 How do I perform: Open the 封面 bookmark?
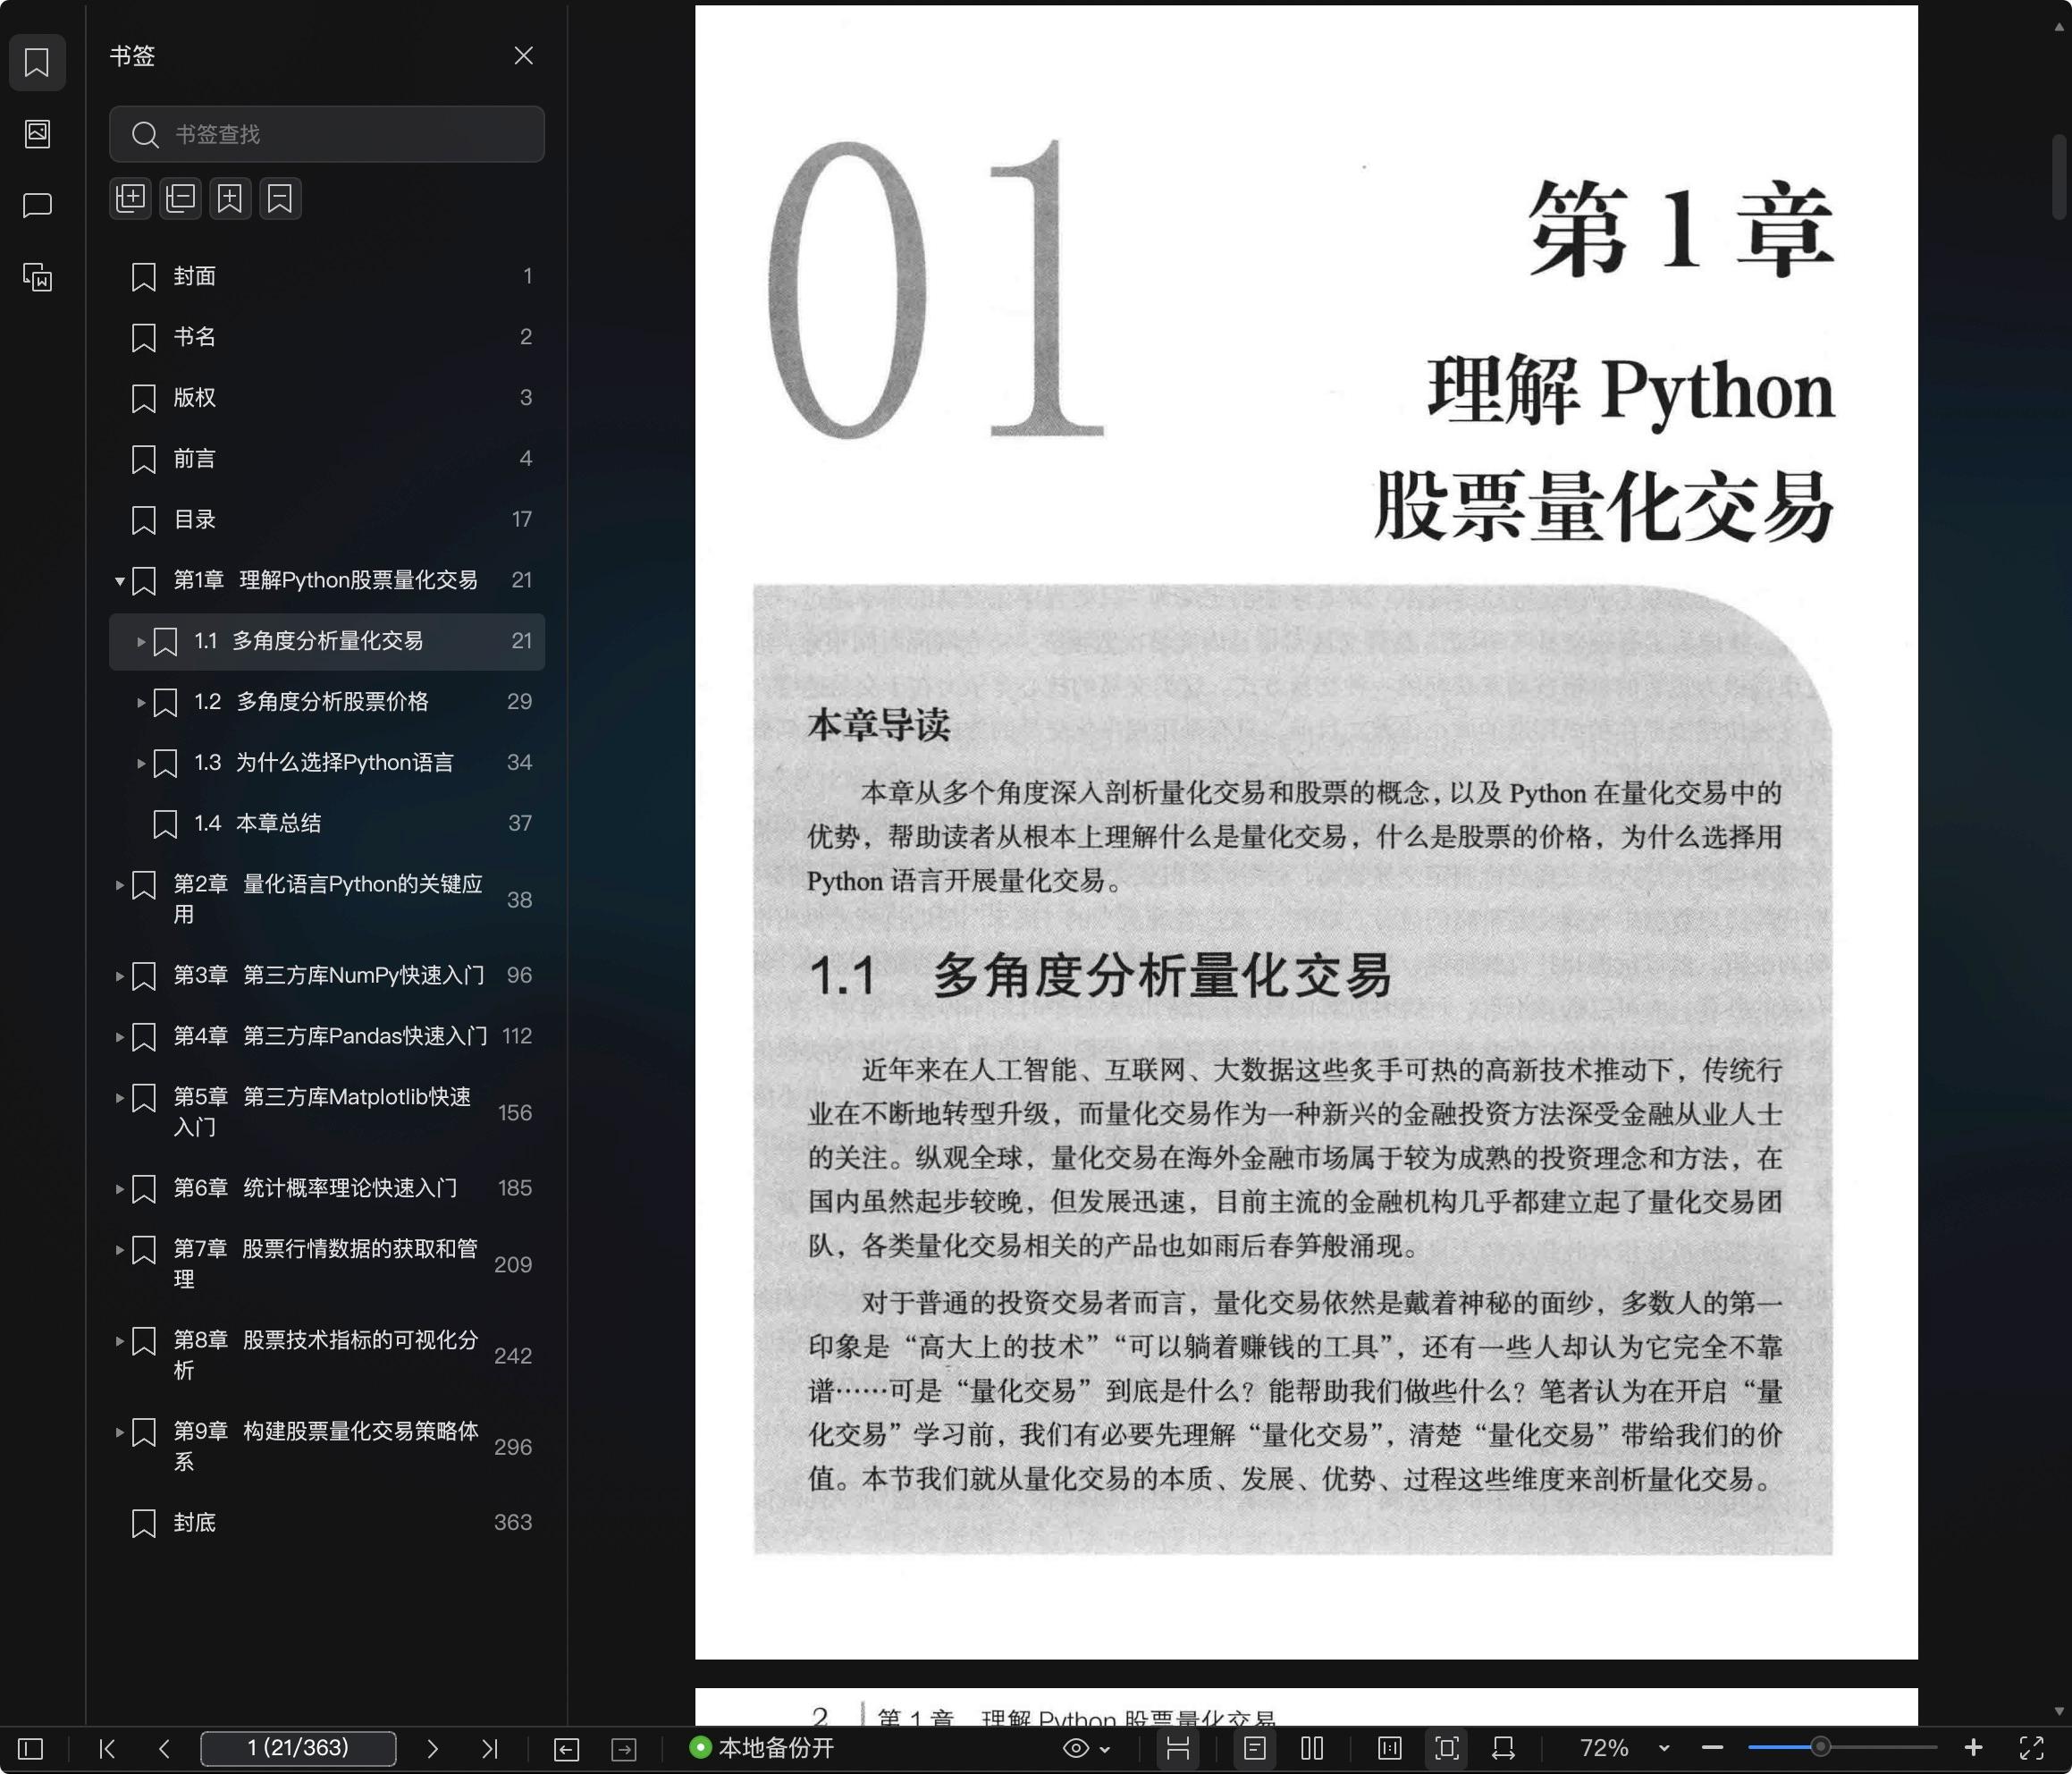[327, 276]
